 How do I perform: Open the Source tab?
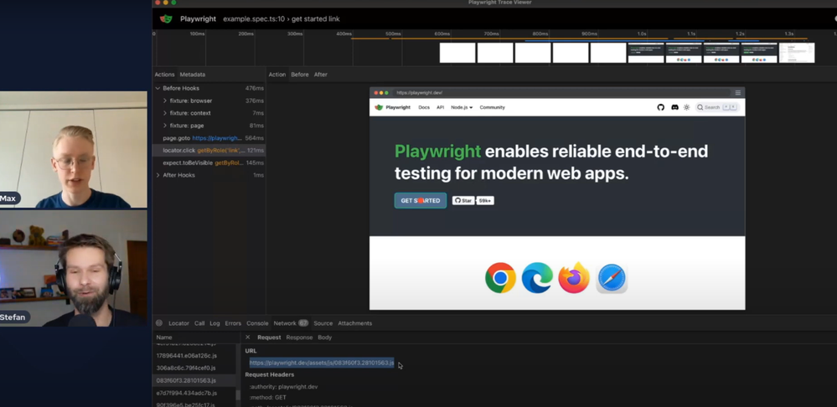pyautogui.click(x=323, y=323)
